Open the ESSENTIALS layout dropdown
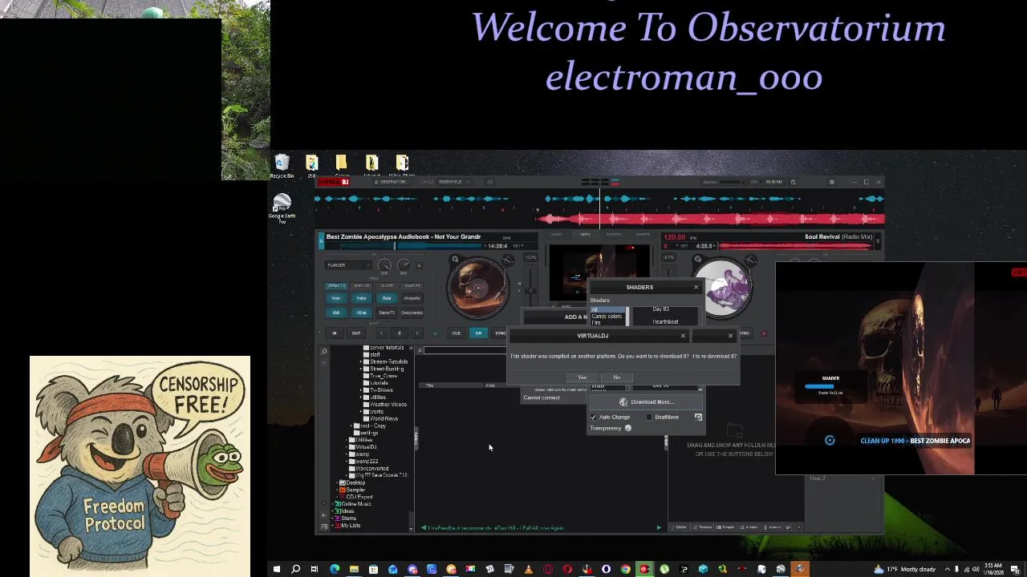This screenshot has height=577, width=1027. [455, 182]
